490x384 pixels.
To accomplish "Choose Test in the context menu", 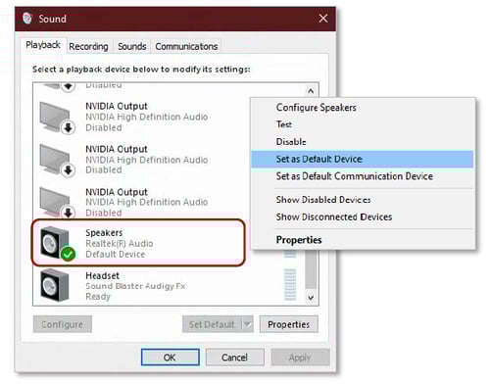I will tap(363, 124).
